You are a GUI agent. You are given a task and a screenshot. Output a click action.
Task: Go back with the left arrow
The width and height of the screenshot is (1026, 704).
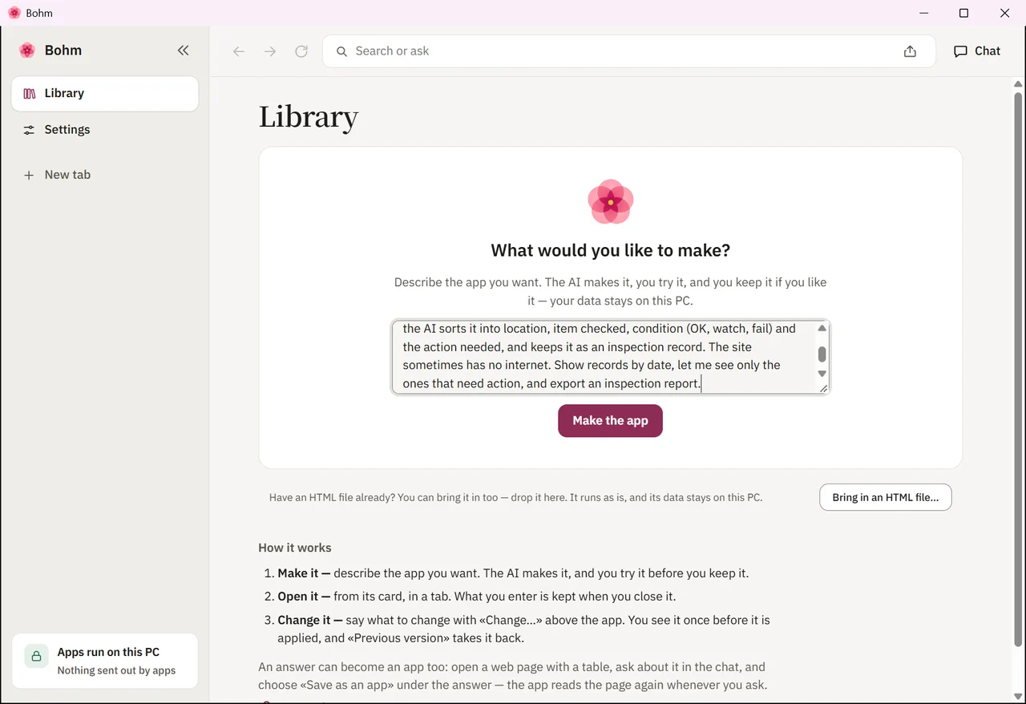coord(239,51)
